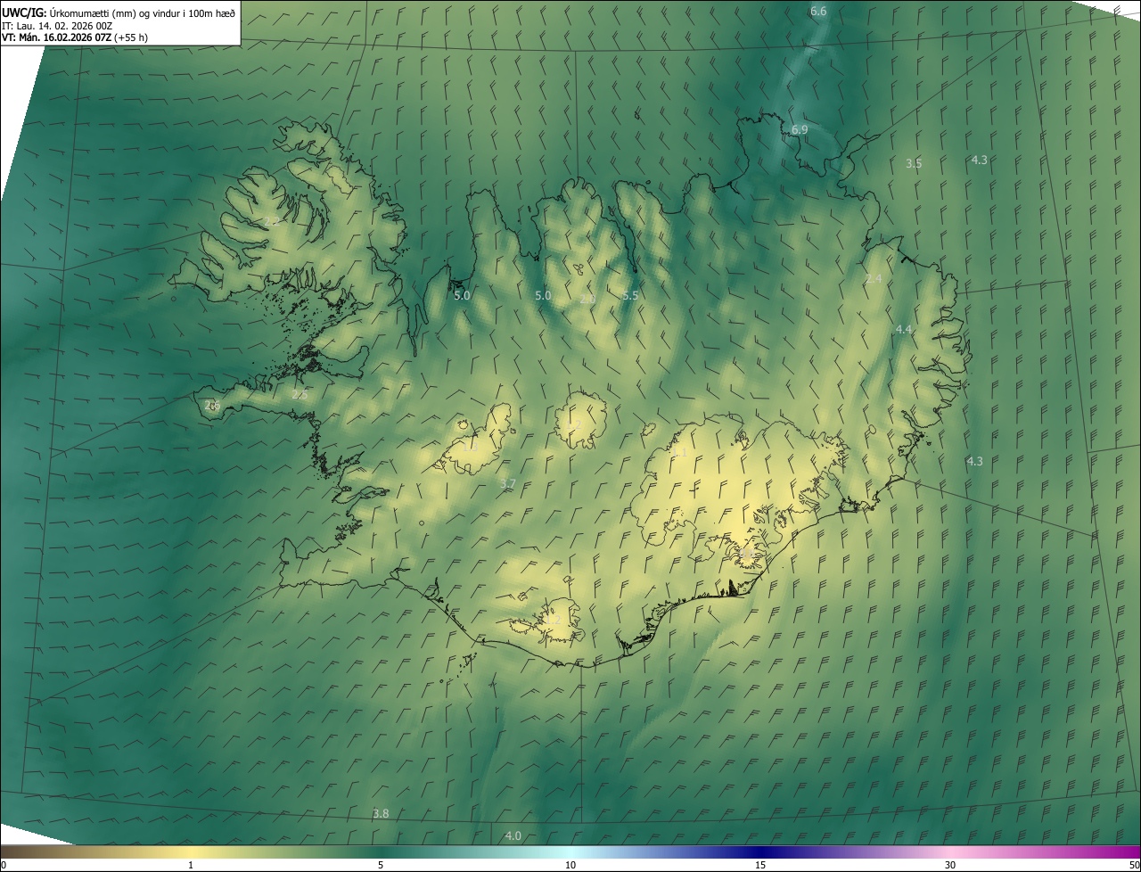Image resolution: width=1141 pixels, height=872 pixels.
Task: Click the colorbar tick label '15'
Action: [760, 865]
